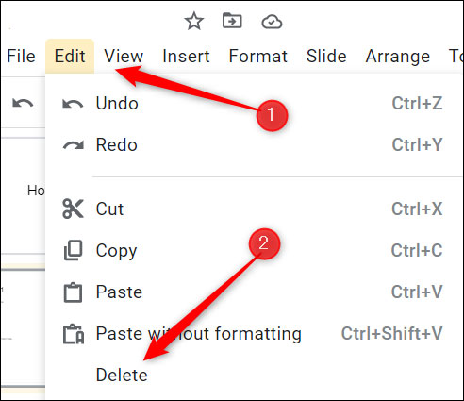
Task: Click the Redo arrow icon in menu
Action: click(73, 145)
